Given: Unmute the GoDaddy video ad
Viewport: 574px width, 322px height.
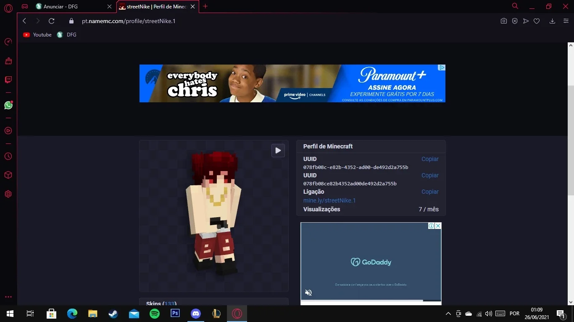Looking at the screenshot, I should (308, 293).
